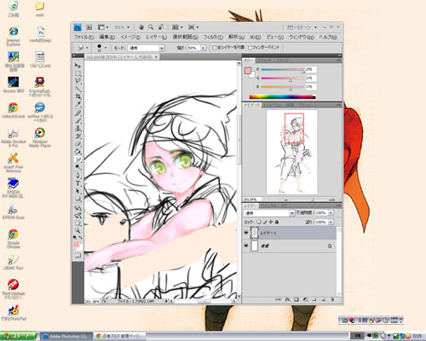Select the Dodge tool
426x341 pixels.
[78, 167]
